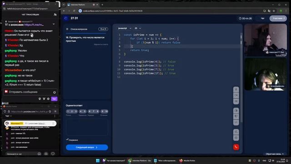Click the thumbs-up reaction icon

(236, 110)
